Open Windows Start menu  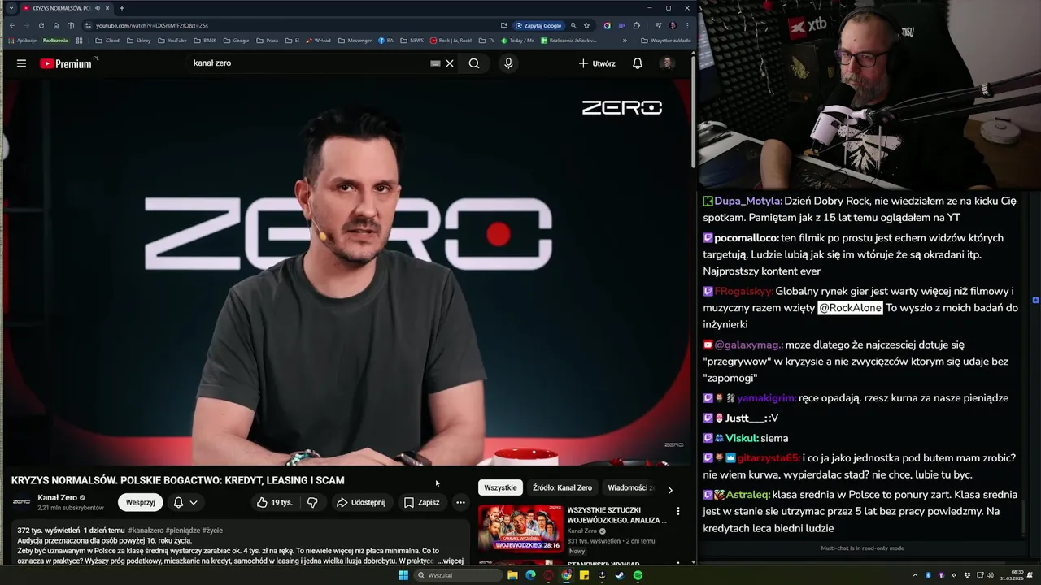(x=403, y=575)
